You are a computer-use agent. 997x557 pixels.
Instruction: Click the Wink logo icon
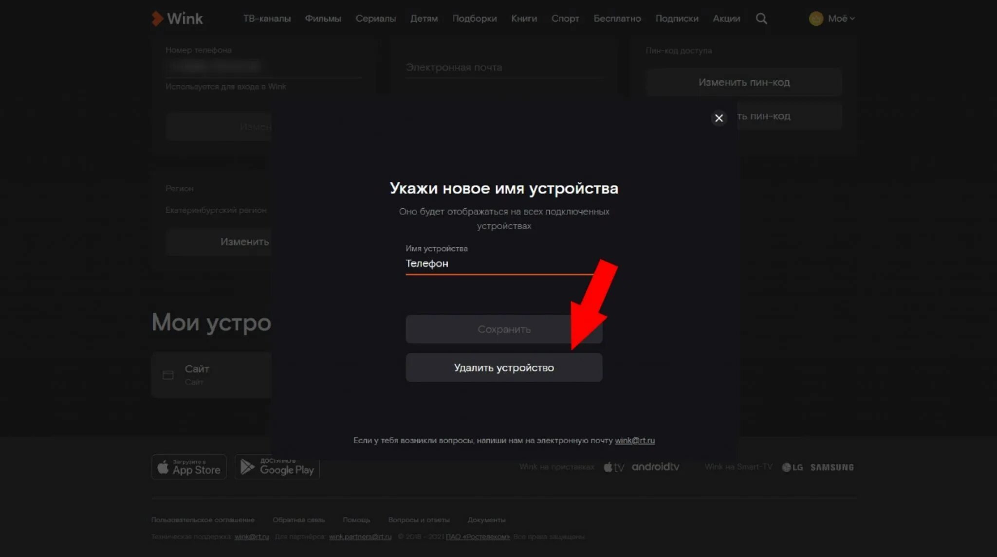tap(157, 18)
